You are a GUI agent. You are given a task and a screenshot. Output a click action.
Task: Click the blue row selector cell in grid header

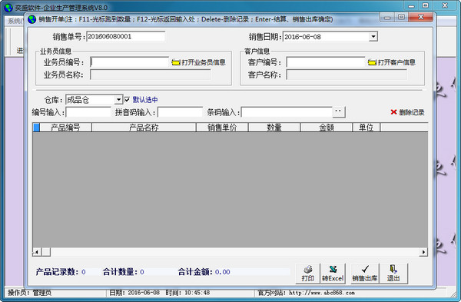[36, 128]
